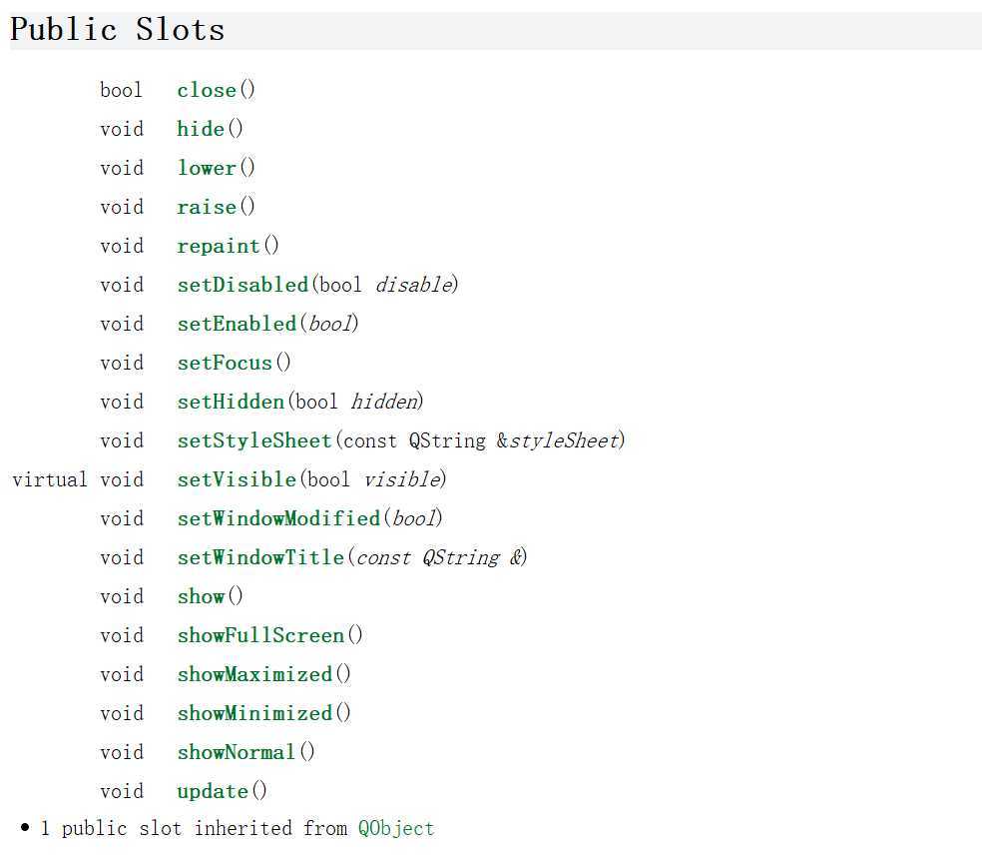The width and height of the screenshot is (982, 855).
Task: Click the showFullScreen link
Action: point(260,635)
